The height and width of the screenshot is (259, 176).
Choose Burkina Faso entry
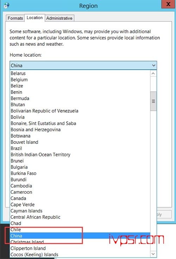point(80,174)
